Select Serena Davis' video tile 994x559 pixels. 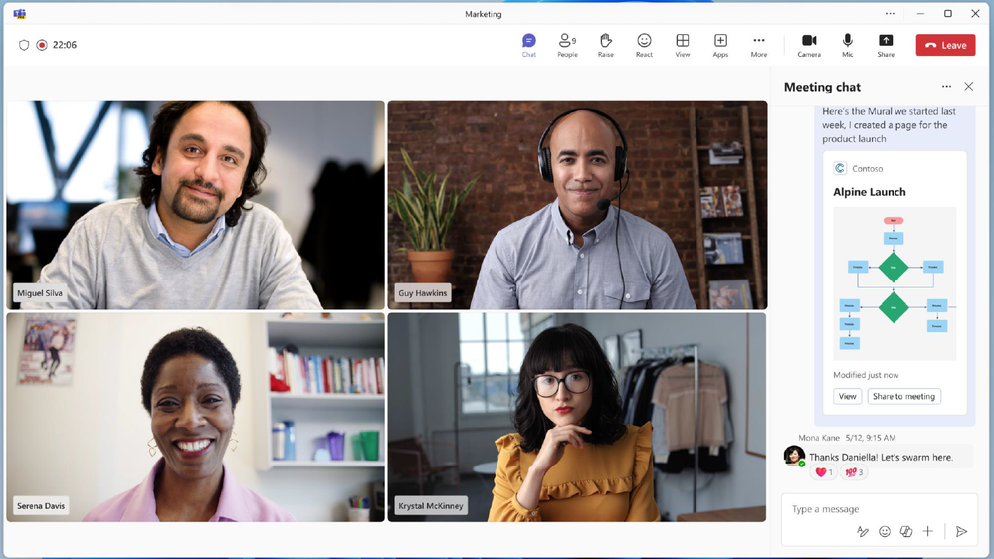[195, 417]
